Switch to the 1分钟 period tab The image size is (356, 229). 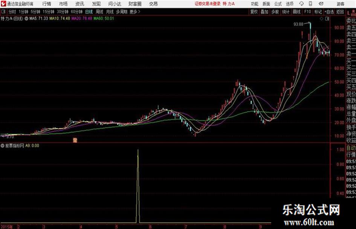[x=23, y=12]
